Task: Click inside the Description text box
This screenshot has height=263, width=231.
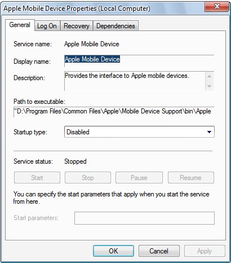Action: [x=135, y=81]
